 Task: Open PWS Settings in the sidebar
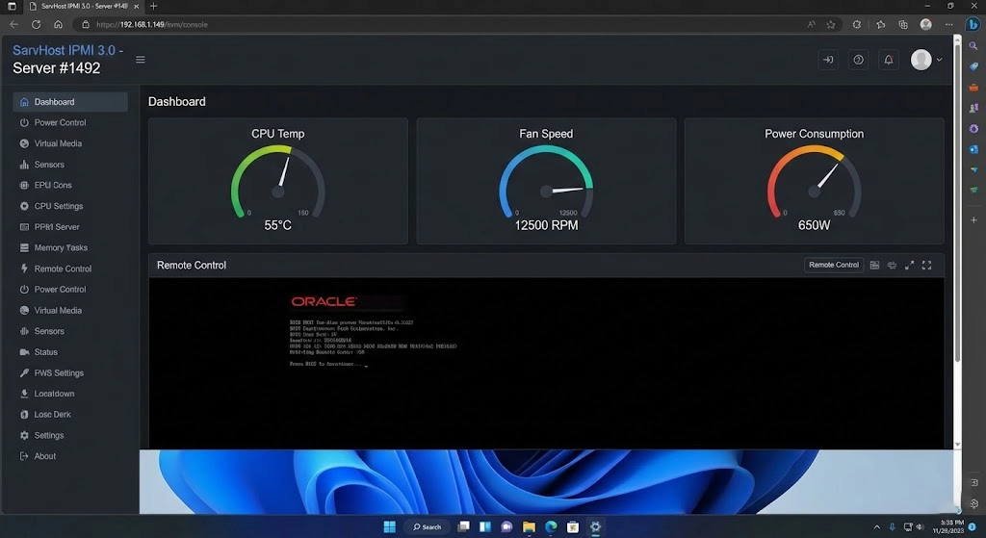pyautogui.click(x=70, y=372)
